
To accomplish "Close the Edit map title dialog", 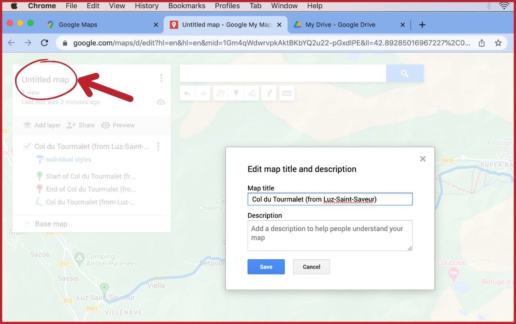I will click(x=423, y=159).
